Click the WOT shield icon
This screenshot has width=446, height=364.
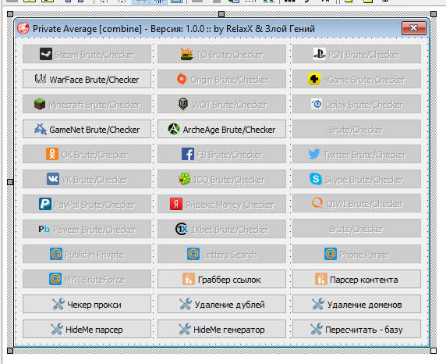click(x=183, y=104)
